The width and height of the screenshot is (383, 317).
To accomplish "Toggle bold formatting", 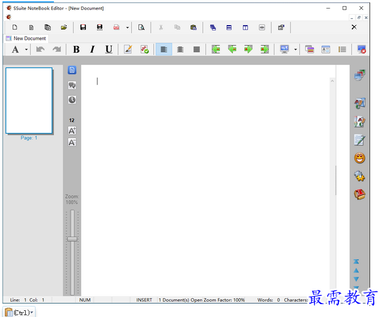I will 76,50.
